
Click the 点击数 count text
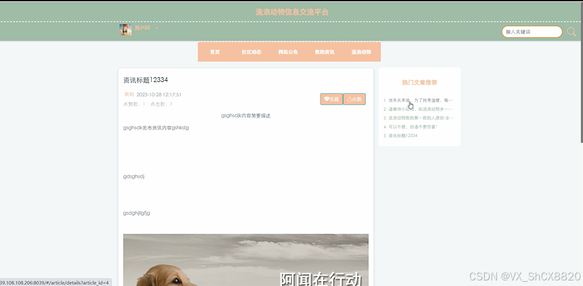coord(161,104)
